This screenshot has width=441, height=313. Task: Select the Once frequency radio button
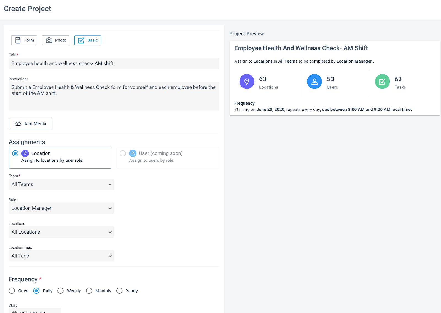coord(12,291)
